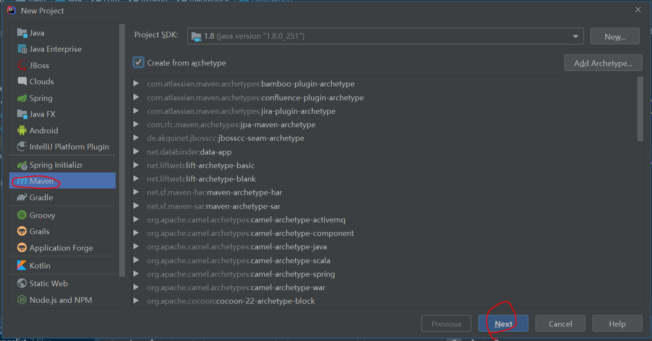Click the Node.js and NPM icon
The width and height of the screenshot is (652, 341).
(x=22, y=300)
